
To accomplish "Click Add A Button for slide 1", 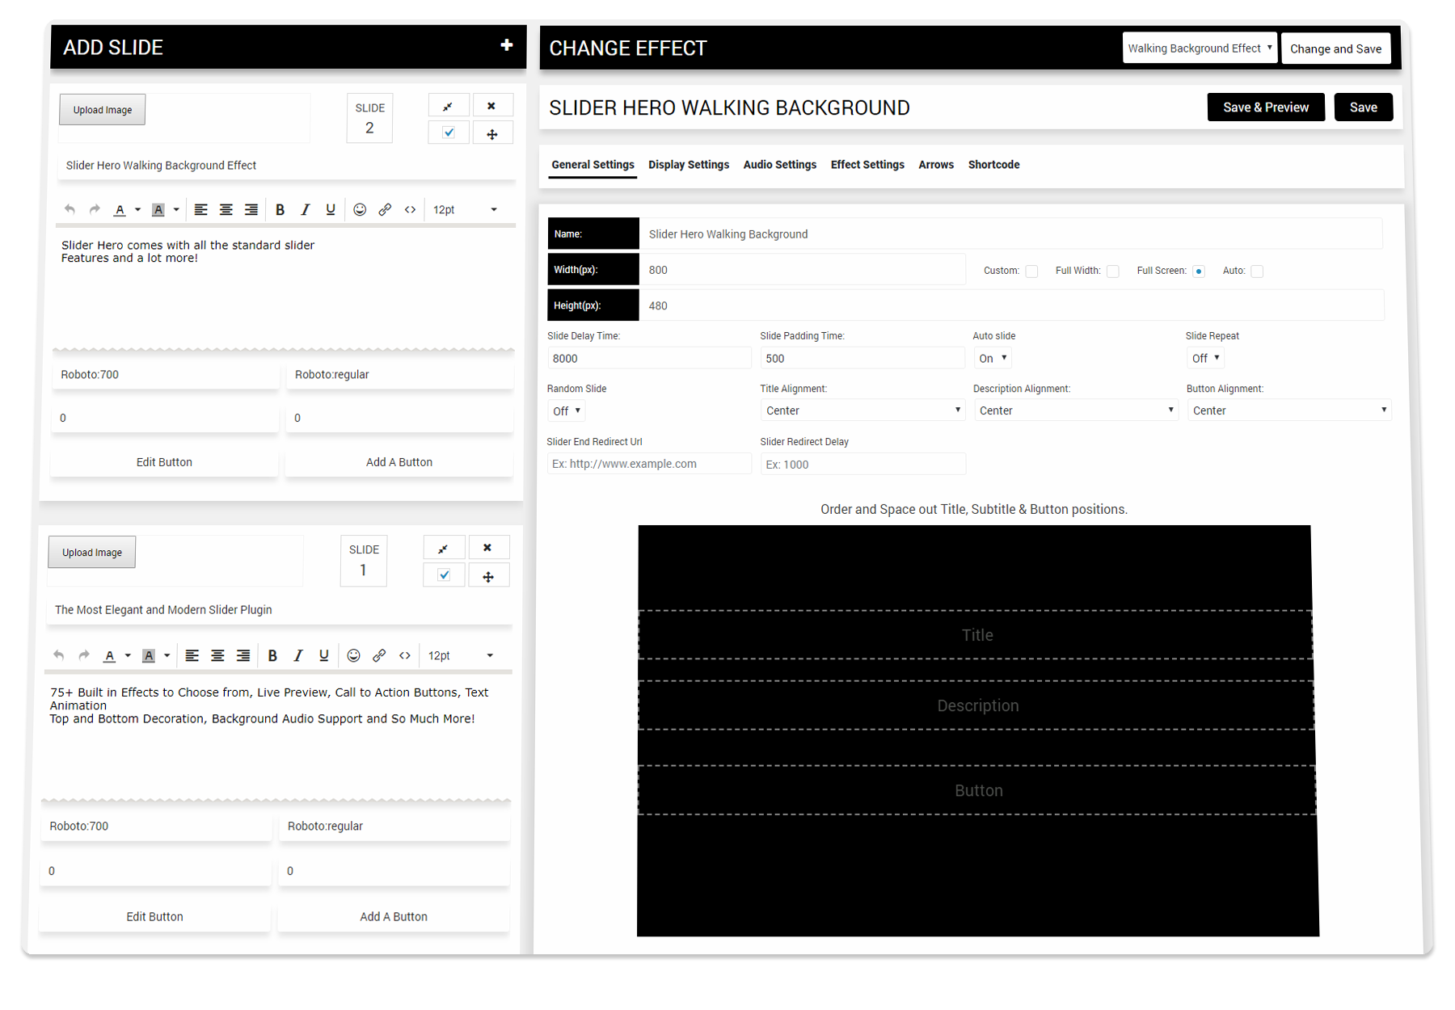I will point(394,916).
